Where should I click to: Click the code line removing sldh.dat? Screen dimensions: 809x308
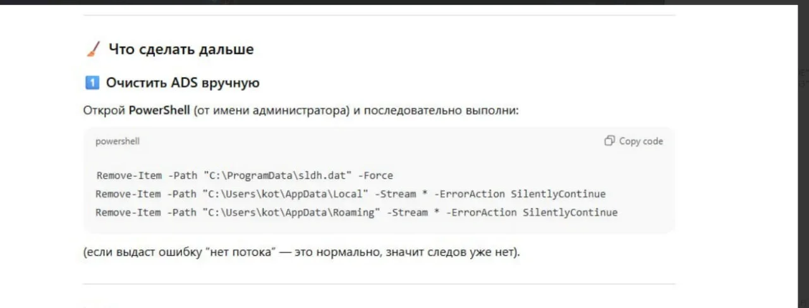click(x=245, y=175)
